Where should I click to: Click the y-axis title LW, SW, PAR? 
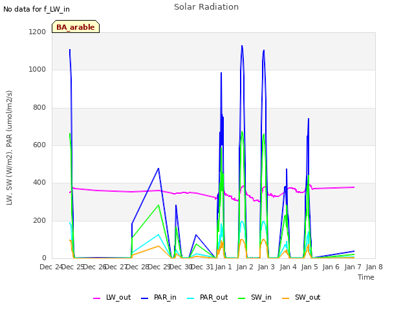coord(9,148)
